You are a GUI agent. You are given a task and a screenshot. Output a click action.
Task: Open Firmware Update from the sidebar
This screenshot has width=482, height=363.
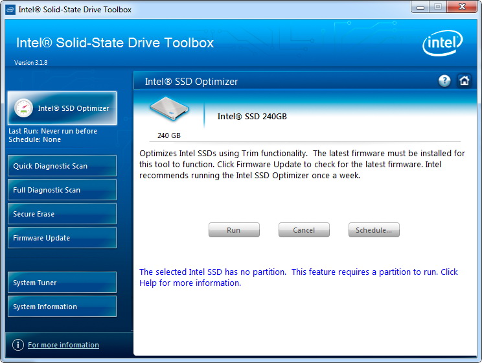pyautogui.click(x=62, y=238)
